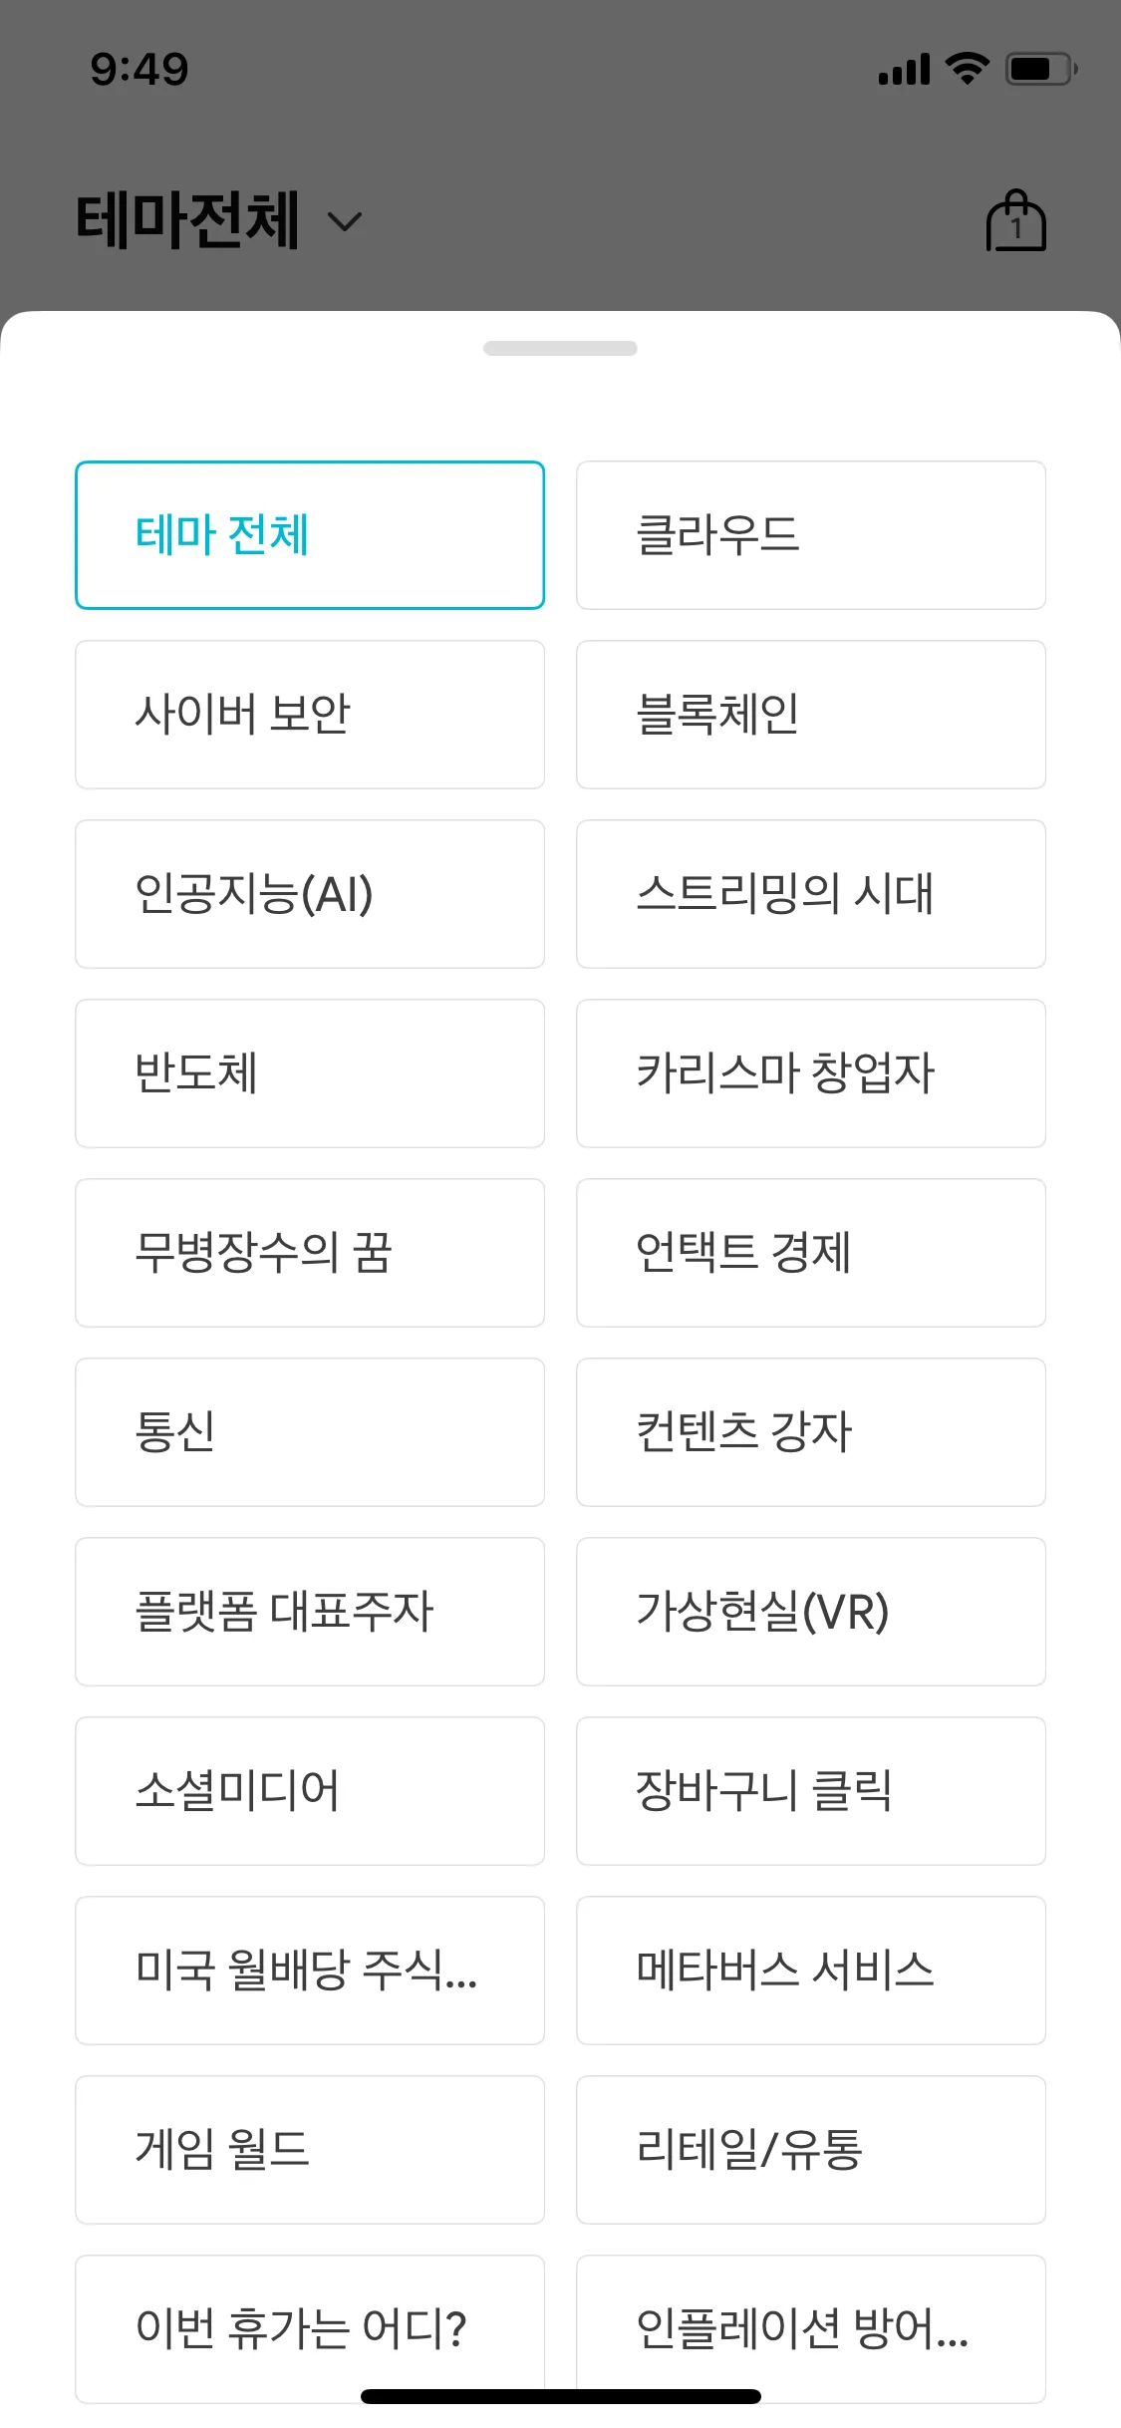Choose 무병장수의 꿈 theme
Screen dimensions: 1121x2428
(x=310, y=1253)
